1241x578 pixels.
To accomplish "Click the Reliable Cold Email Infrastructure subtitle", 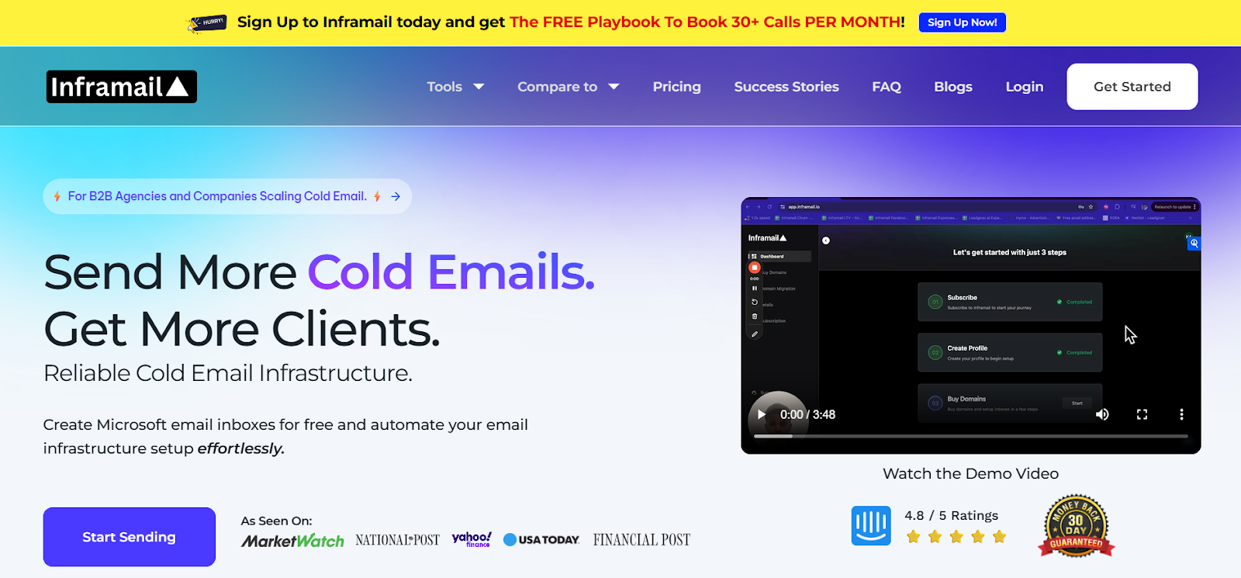I will tap(228, 373).
